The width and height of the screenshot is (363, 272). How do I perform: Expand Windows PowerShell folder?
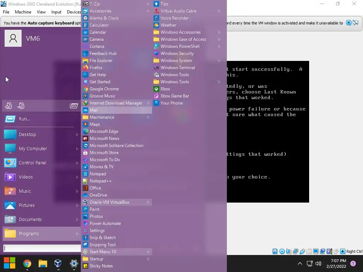[188, 46]
